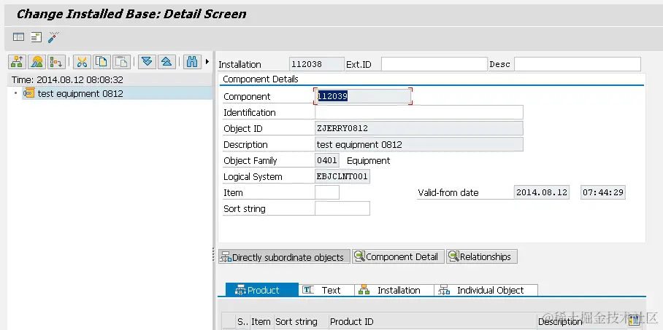Viewport: 663px width, 330px height.
Task: Click the table settings icon in product grid
Action: click(x=634, y=321)
